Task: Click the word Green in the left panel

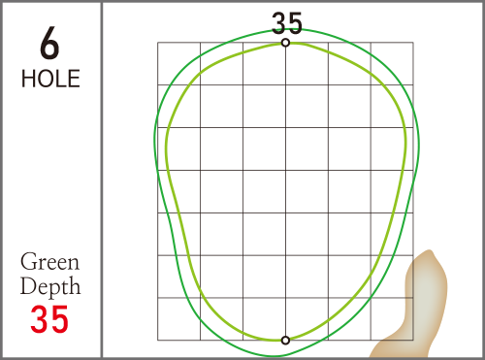Action: [49, 262]
